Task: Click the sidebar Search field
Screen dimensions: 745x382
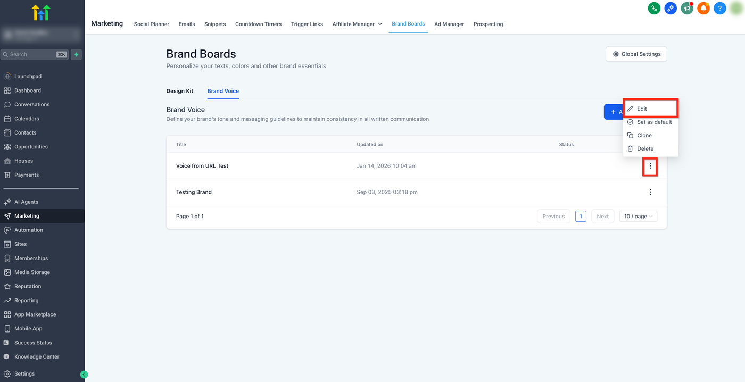Action: (34, 54)
